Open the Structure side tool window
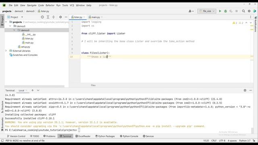The image size is (258, 145). [2, 107]
